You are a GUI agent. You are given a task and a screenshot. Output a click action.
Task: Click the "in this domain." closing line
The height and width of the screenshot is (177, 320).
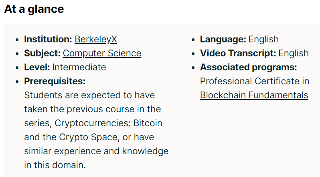click(55, 165)
